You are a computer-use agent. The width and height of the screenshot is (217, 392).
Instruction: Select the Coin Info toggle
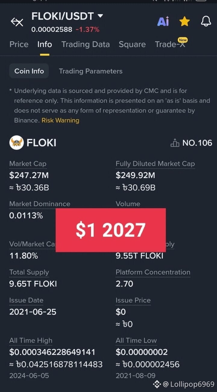click(x=29, y=71)
